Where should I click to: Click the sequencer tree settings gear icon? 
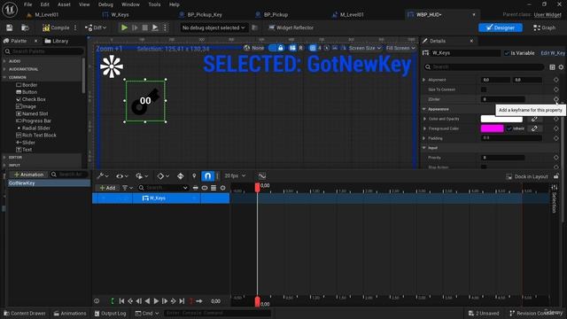[222, 188]
